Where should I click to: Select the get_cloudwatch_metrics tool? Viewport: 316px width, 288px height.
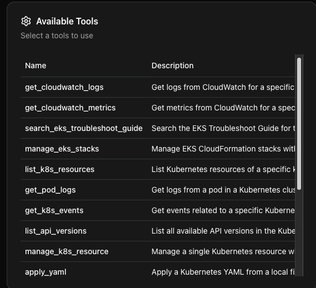pyautogui.click(x=70, y=108)
